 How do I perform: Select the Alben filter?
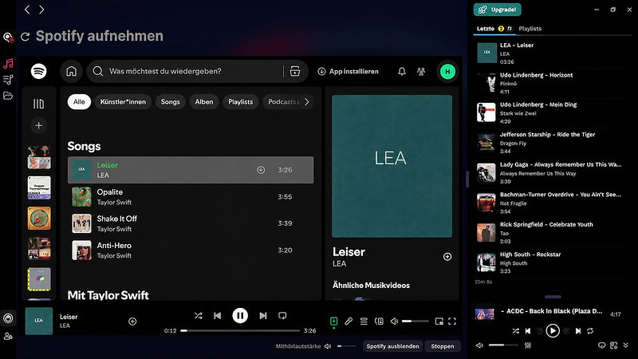click(204, 102)
